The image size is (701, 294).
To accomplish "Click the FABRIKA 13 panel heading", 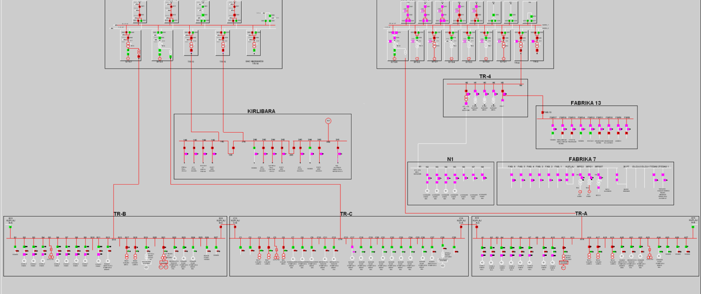I will tap(586, 103).
